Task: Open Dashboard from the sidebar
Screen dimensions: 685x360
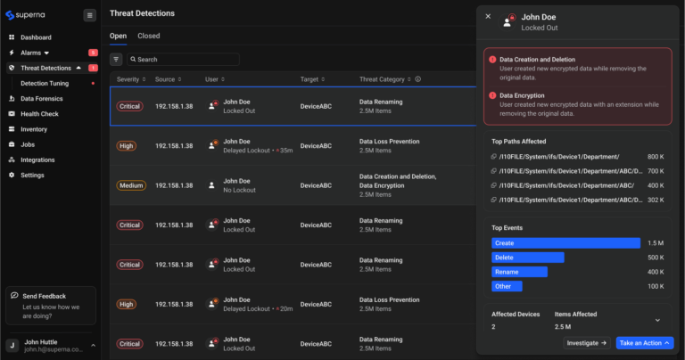Action: 36,37
